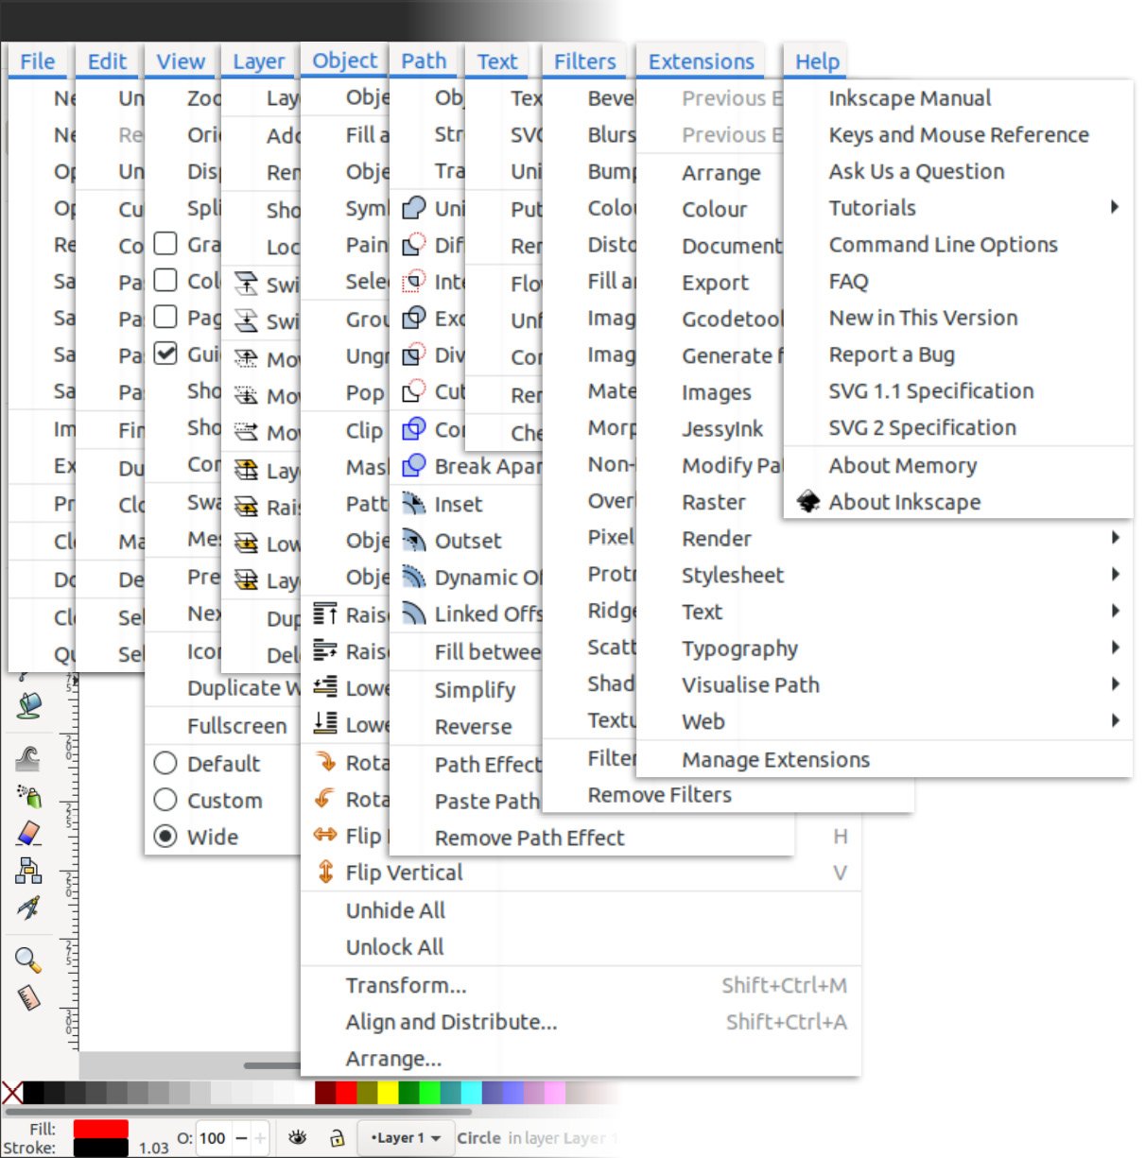Click the Raise Layer icon in Layer menu

(x=246, y=508)
